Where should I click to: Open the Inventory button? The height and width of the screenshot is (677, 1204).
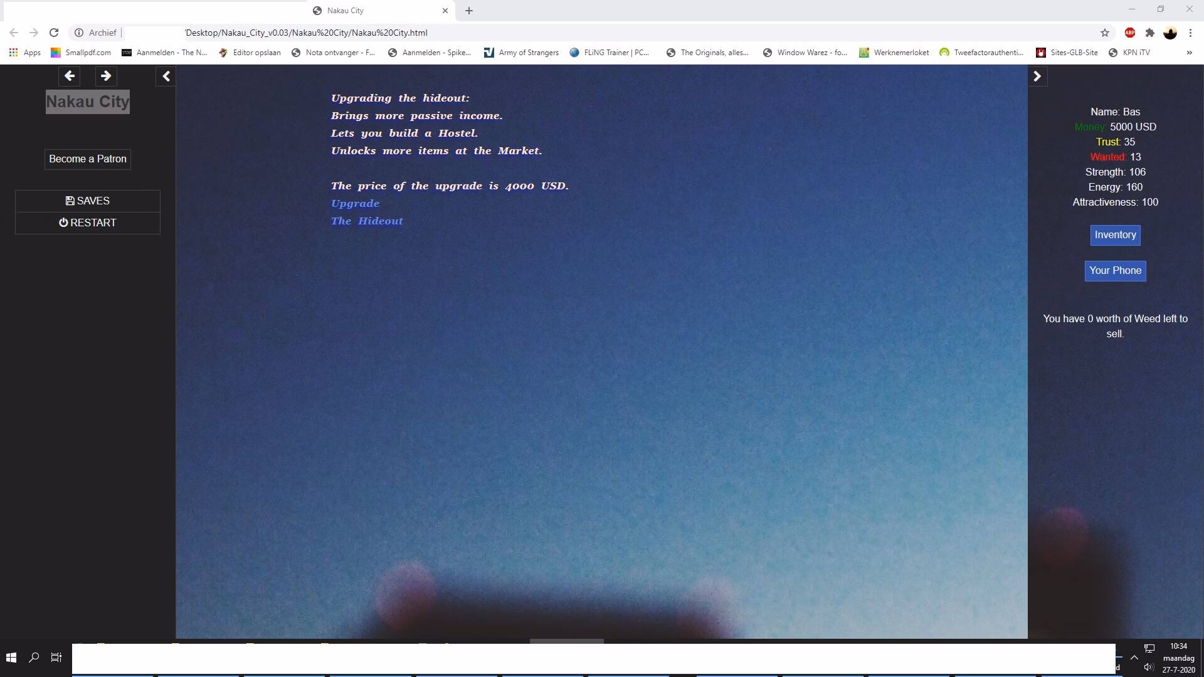click(x=1115, y=235)
